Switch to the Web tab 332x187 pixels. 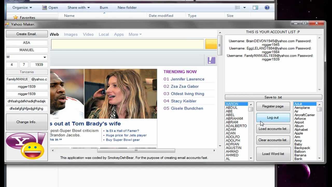coord(54,34)
